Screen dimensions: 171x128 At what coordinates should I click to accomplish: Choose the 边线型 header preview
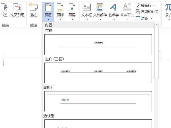coord(98,124)
